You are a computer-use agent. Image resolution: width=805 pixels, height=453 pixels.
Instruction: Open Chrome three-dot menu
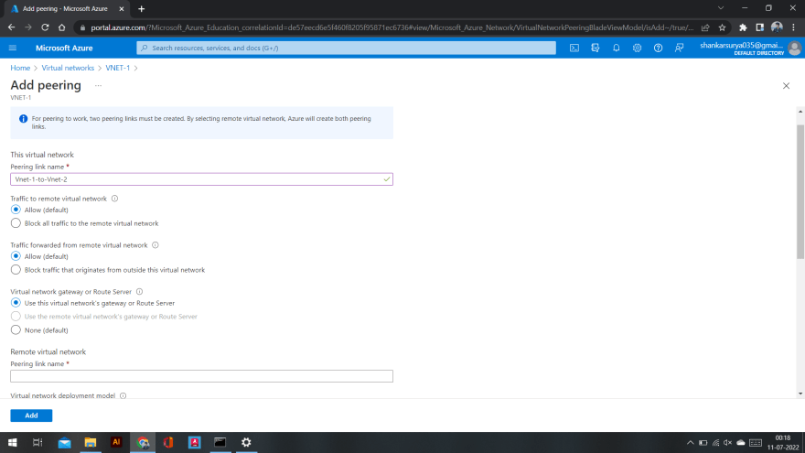(x=794, y=27)
